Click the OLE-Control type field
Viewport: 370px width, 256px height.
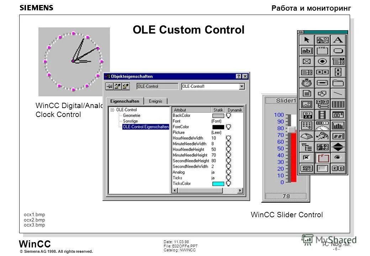[x=157, y=86]
